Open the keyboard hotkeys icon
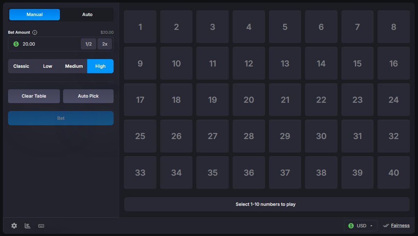Screen dimensions: 418x236 (x=41, y=226)
